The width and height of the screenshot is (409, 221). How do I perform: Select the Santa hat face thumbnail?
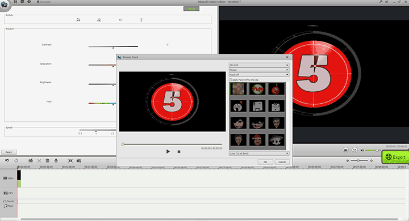pos(257,140)
